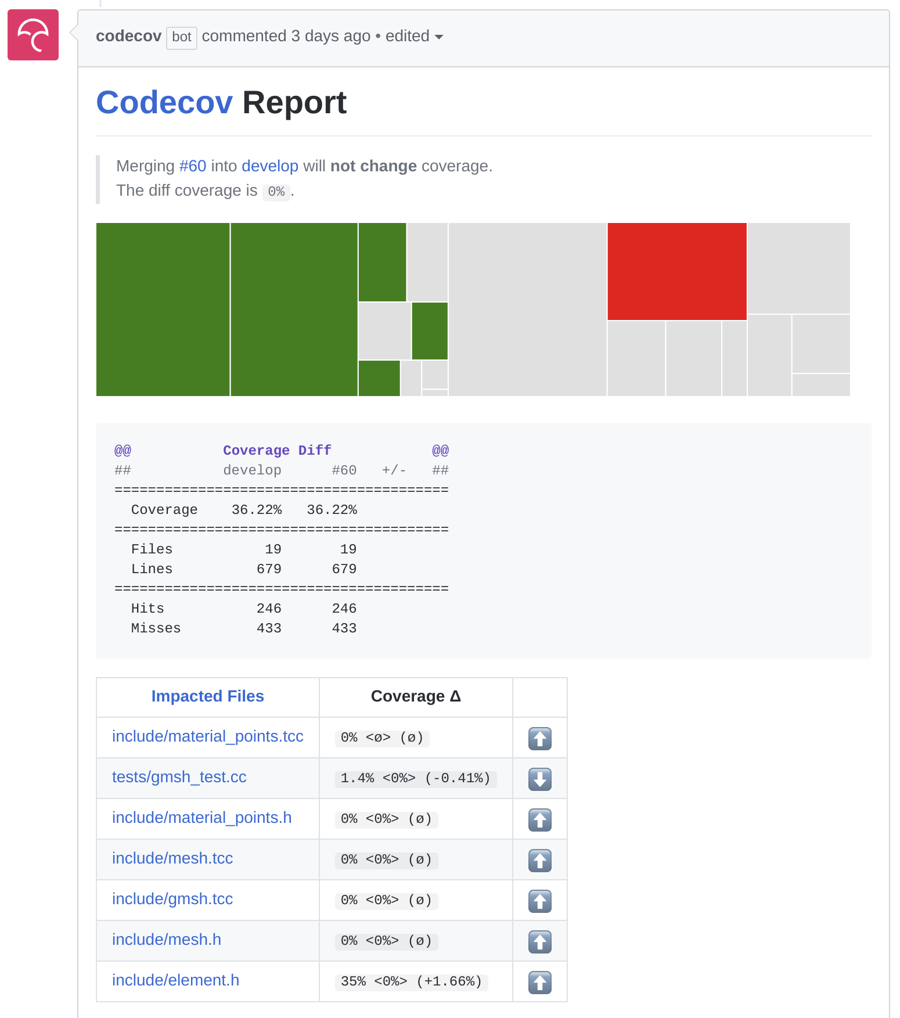Click the 'Misses' row label in diff
This screenshot has width=900, height=1018.
[x=156, y=628]
